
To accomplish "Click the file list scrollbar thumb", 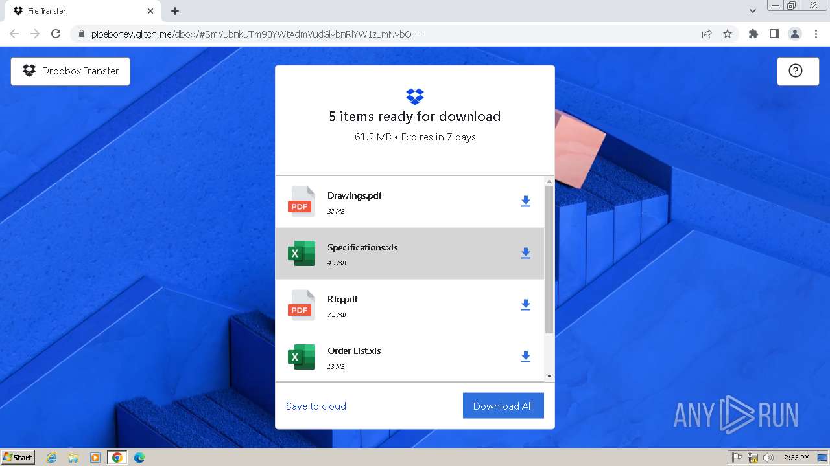I will click(x=549, y=260).
